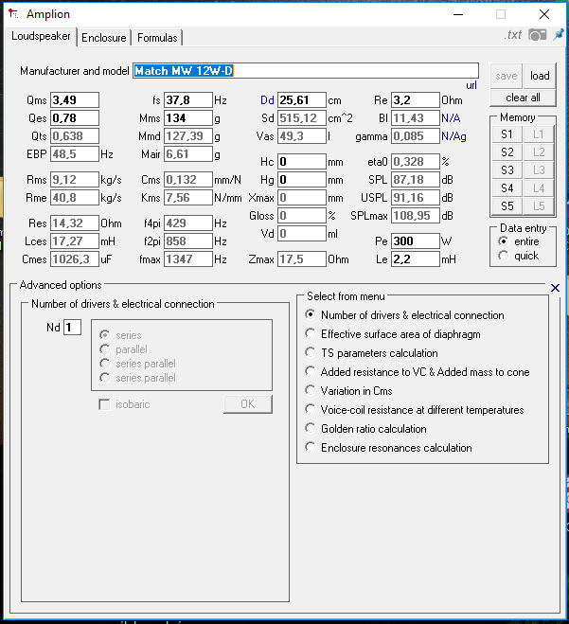
Task: Switch to the Enclosure tab
Action: pos(104,38)
